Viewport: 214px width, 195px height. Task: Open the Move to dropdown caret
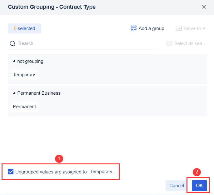tap(204, 28)
